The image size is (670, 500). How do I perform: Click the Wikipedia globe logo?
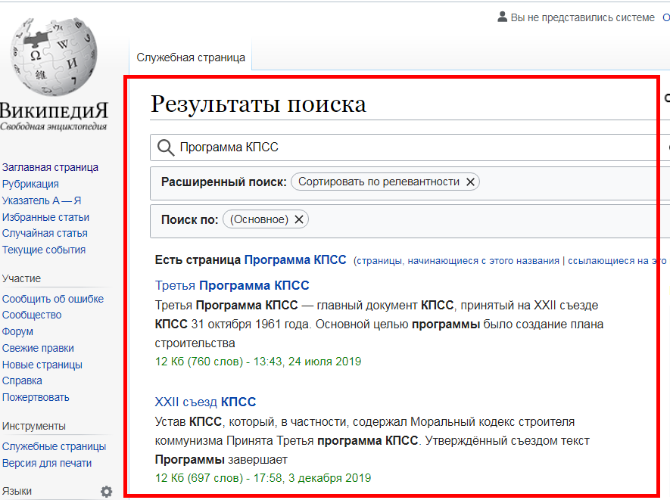[54, 57]
